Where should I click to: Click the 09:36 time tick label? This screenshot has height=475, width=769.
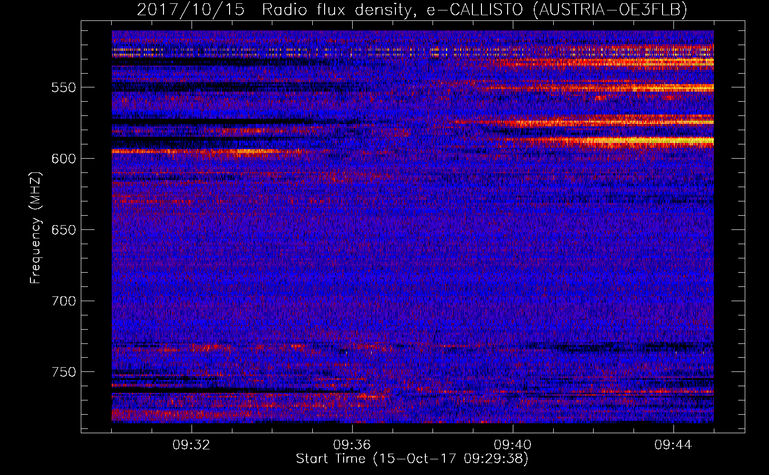point(352,445)
